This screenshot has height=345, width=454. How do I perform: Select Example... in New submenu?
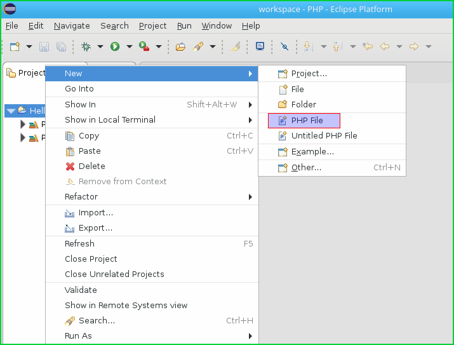332,152
